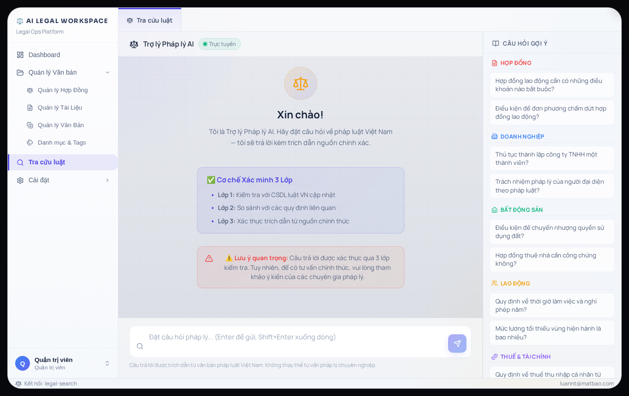Click the large scales logo above Xin chào
Viewport: 629px width, 396px height.
(301, 83)
